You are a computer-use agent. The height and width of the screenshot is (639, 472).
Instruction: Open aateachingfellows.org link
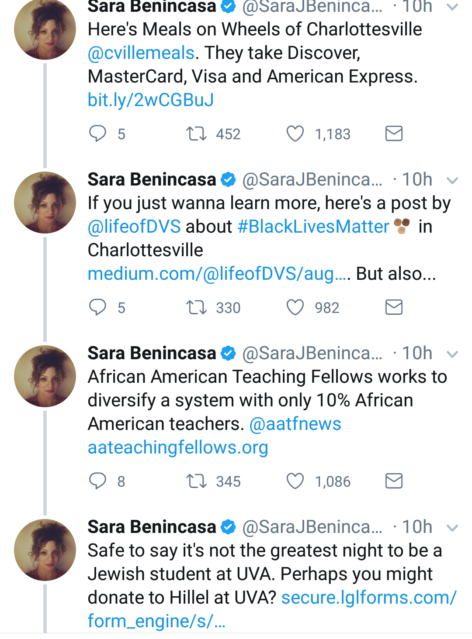pyautogui.click(x=178, y=447)
